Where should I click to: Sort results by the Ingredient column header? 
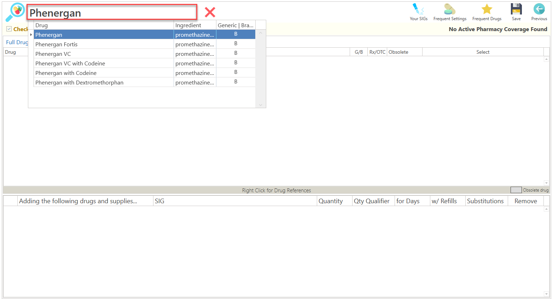195,25
